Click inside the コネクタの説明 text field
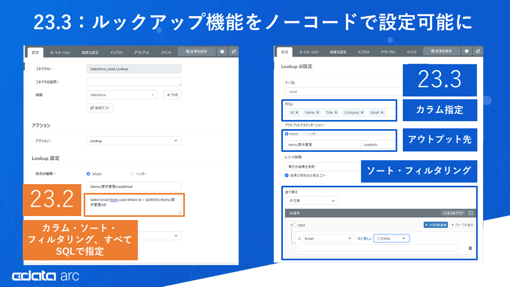Image resolution: width=510 pixels, height=287 pixels. coord(134,82)
